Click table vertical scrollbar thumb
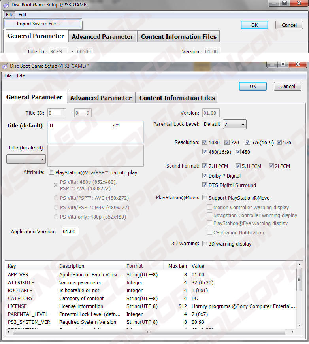This screenshot has height=344, width=309. [300, 280]
